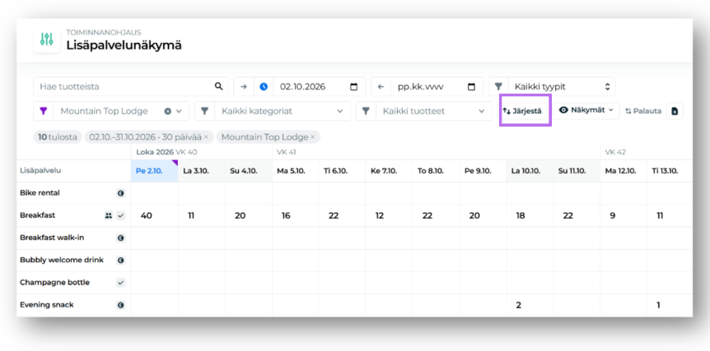The image size is (710, 351).
Task: Open calendar picker for pp.kk.vvvv date
Action: (x=471, y=87)
